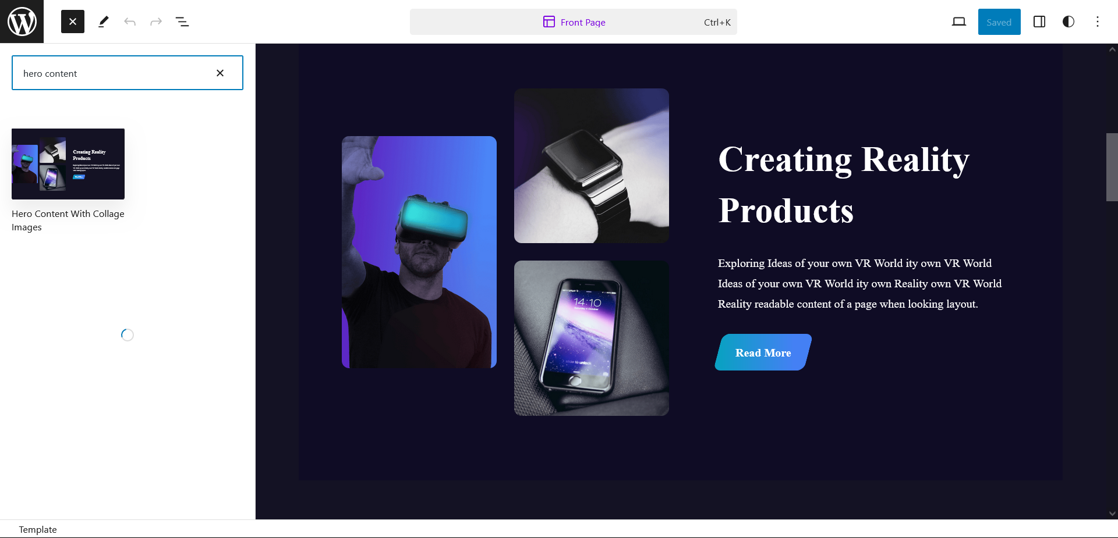
Task: Open the Front Page command palette
Action: 574,22
